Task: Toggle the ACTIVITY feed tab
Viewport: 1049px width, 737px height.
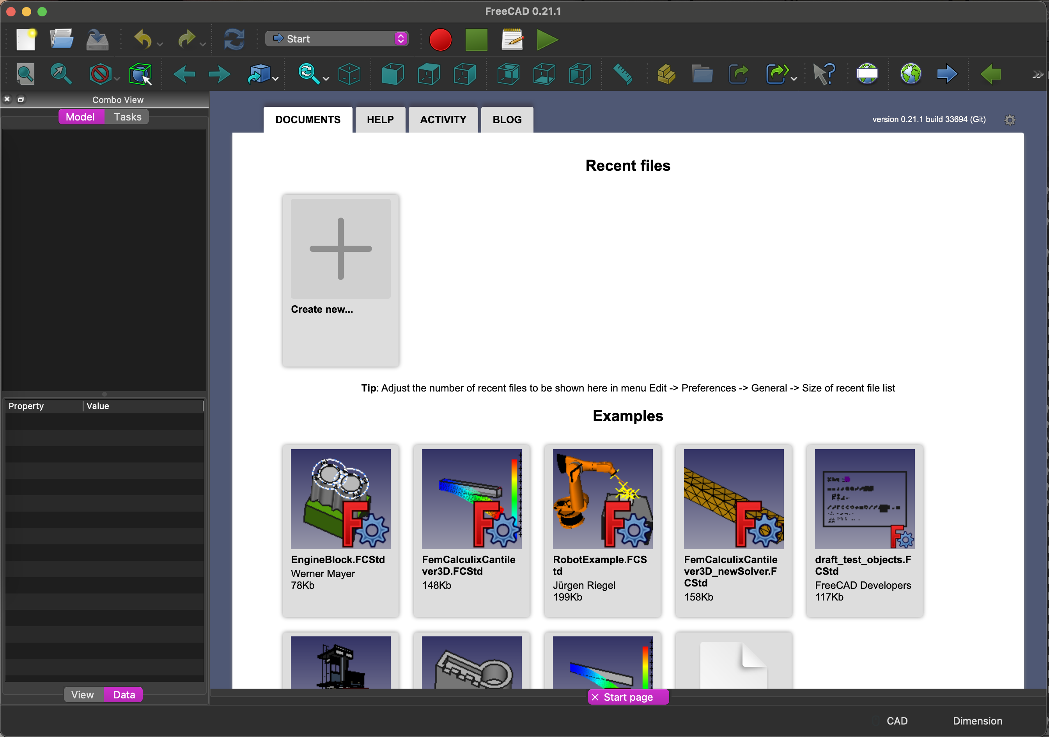Action: pos(443,120)
